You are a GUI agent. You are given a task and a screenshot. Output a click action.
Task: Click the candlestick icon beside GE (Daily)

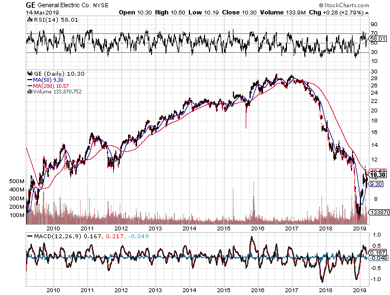29,74
